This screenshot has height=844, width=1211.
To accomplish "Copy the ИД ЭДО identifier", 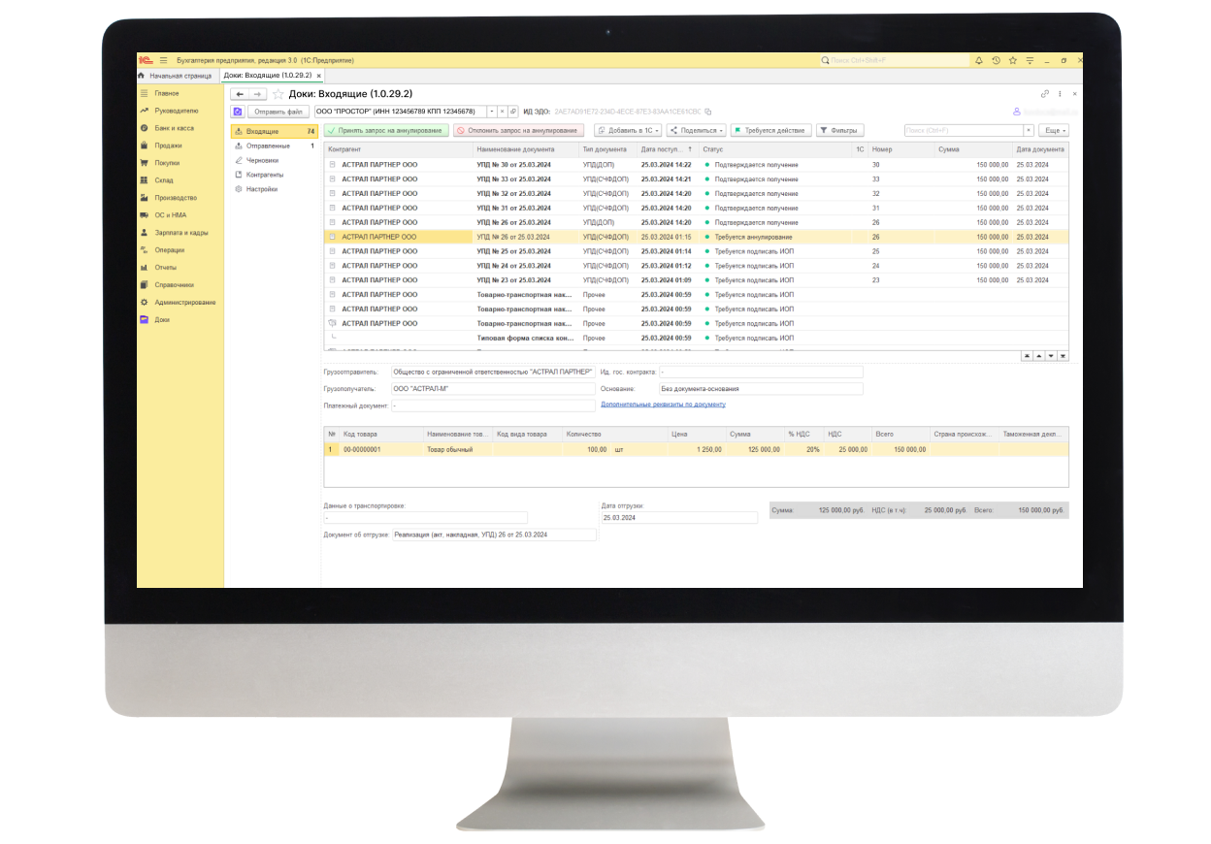I will pos(708,112).
